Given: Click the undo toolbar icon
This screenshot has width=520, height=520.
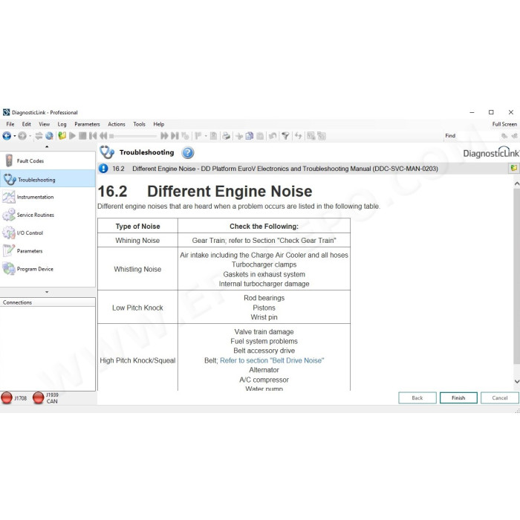Looking at the screenshot, I should [x=273, y=136].
